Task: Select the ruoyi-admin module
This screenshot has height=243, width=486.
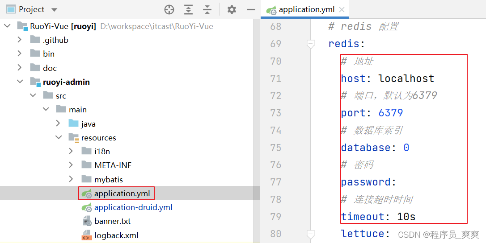Action: [66, 82]
